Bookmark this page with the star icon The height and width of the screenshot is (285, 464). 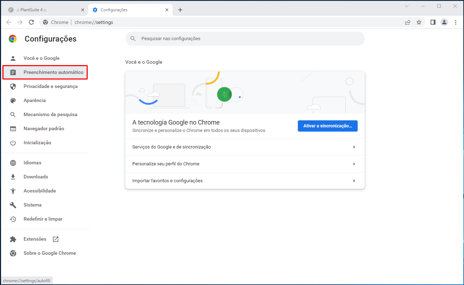click(x=419, y=22)
